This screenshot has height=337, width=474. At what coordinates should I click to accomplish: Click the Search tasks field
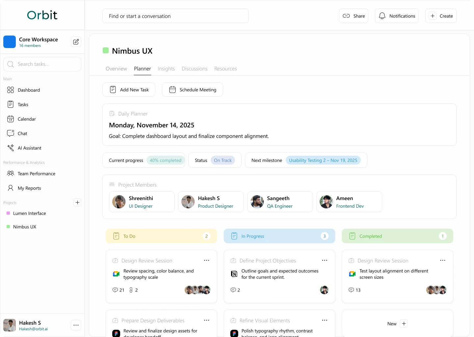(x=42, y=64)
